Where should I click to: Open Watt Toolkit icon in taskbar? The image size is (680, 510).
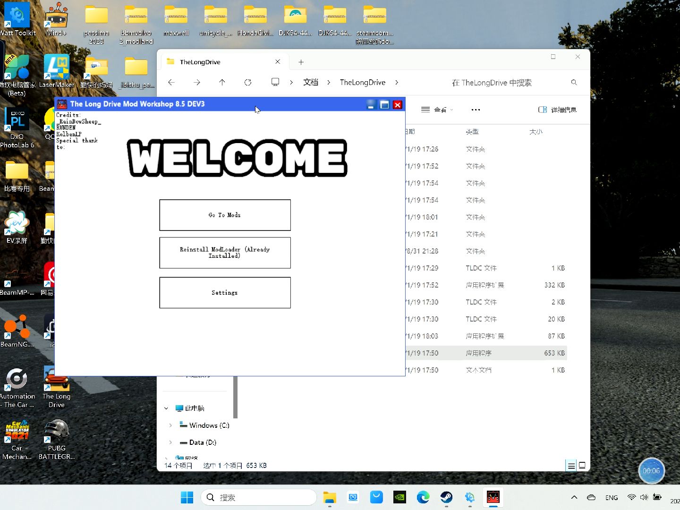470,497
